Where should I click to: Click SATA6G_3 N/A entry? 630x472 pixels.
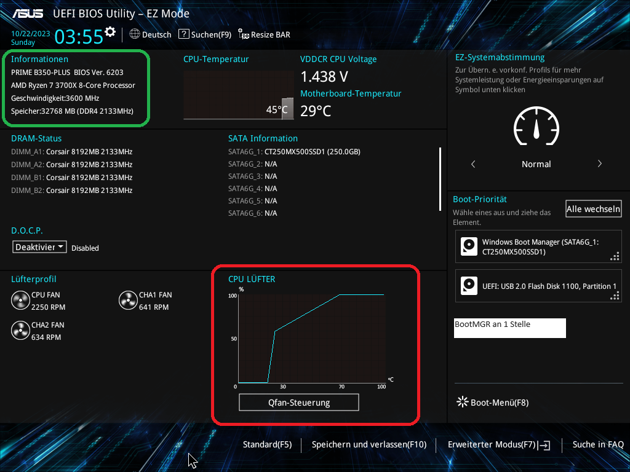(253, 176)
